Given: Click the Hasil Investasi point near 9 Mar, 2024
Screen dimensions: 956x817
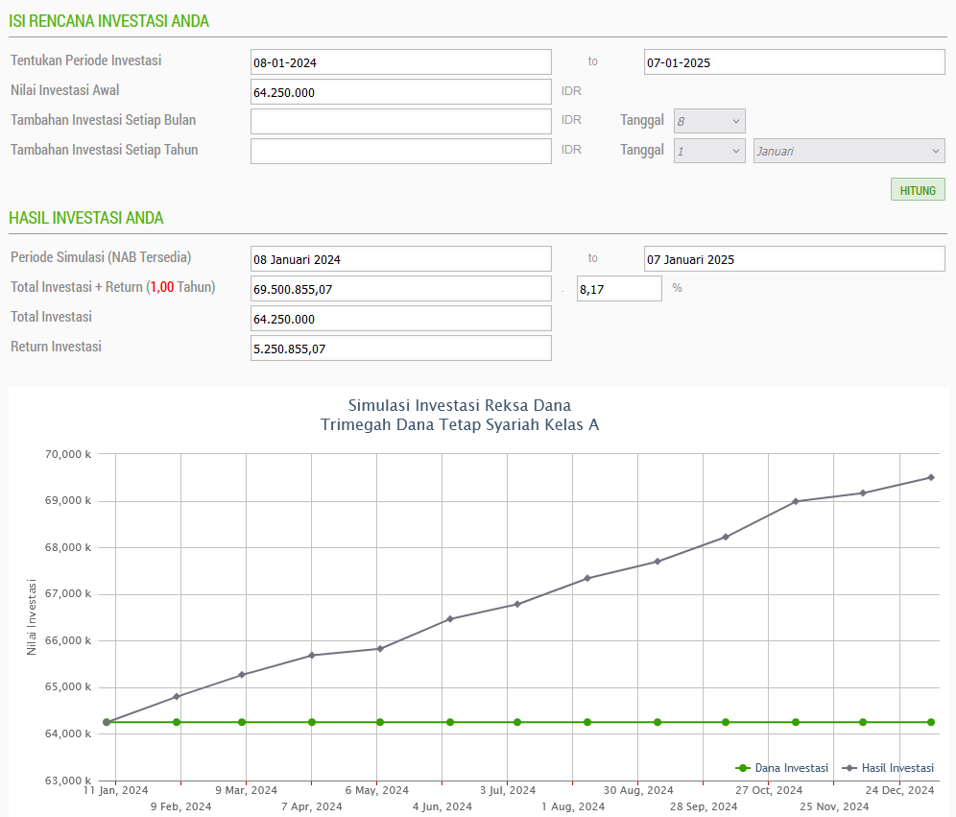Looking at the screenshot, I should 242,674.
